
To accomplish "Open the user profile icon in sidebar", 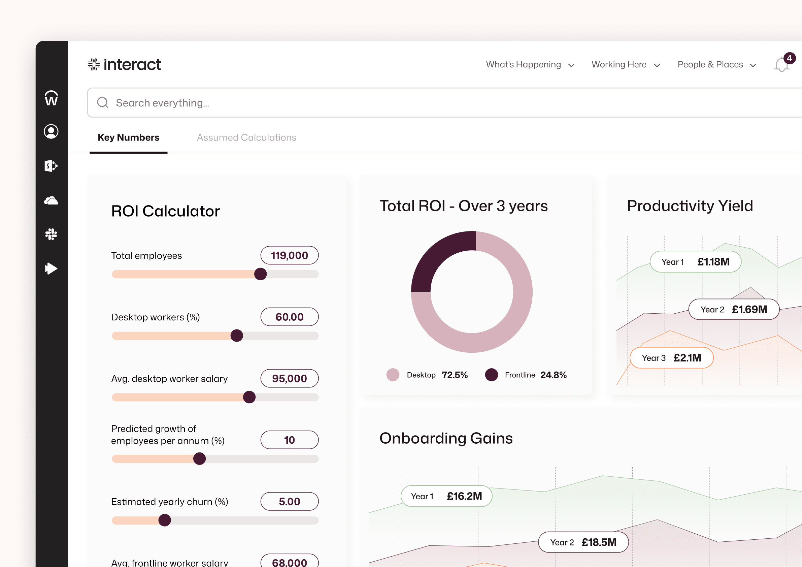I will point(51,131).
